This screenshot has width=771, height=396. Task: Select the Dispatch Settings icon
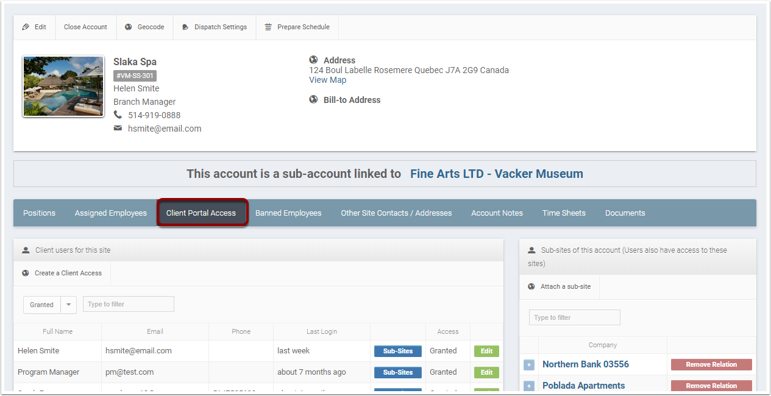pos(185,27)
